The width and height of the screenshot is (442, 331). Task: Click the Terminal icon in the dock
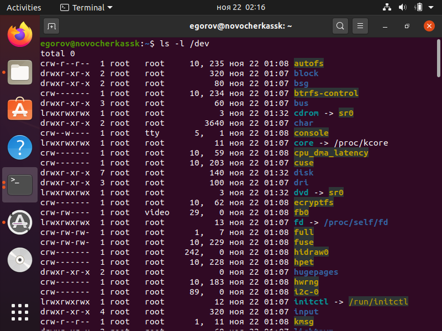tap(20, 184)
